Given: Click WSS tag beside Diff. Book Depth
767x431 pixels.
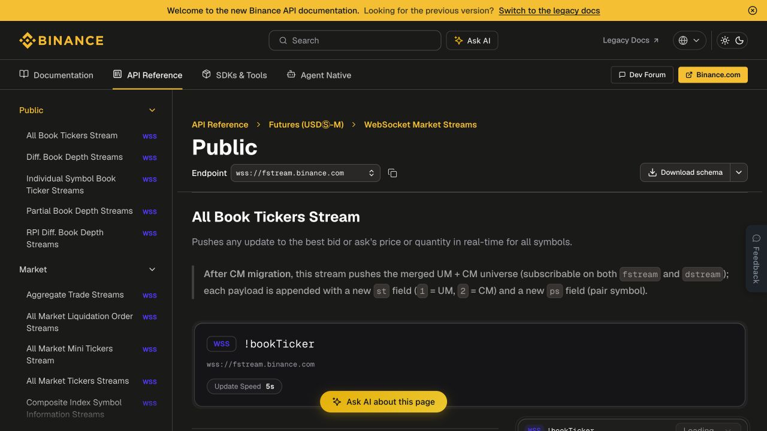Looking at the screenshot, I should tap(150, 157).
